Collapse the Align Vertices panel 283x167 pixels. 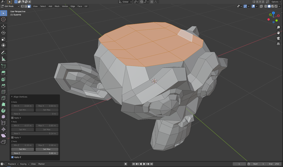click(12, 97)
